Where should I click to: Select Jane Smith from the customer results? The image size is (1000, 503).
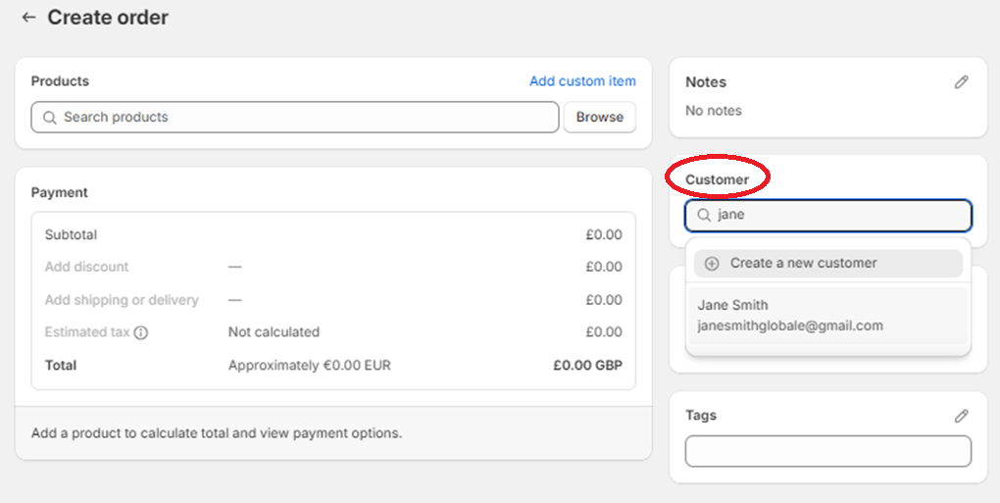[827, 315]
